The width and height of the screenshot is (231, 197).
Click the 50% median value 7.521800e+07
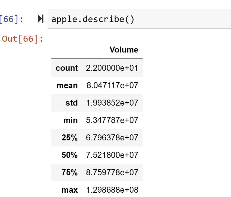pyautogui.click(x=112, y=155)
